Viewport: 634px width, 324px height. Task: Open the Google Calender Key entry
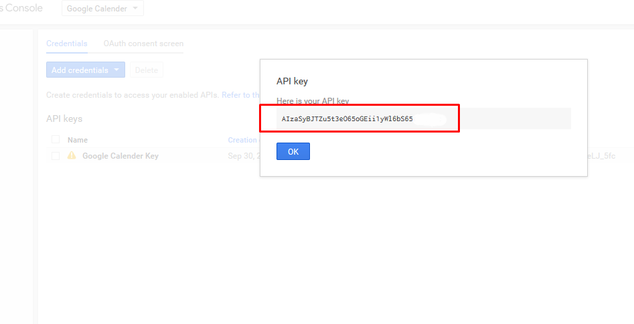click(x=121, y=156)
